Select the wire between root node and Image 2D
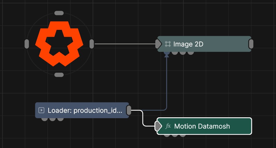The height and width of the screenshot is (148, 276). point(125,44)
